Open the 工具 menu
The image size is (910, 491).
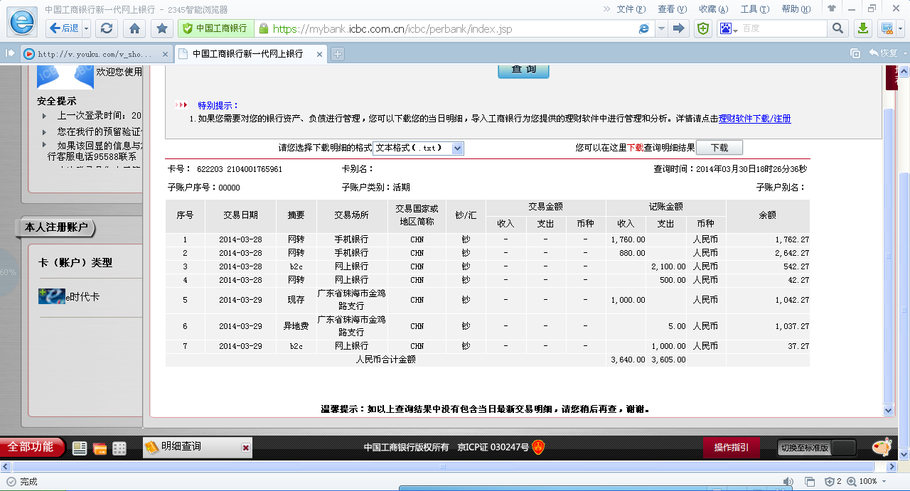[754, 9]
